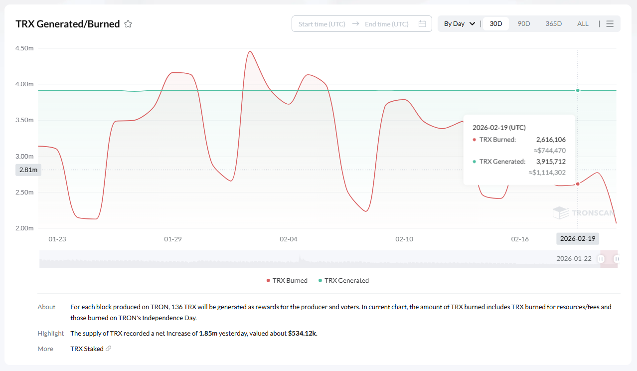The height and width of the screenshot is (371, 637).
Task: Click the green TRX Generated legend dot
Action: tap(320, 281)
